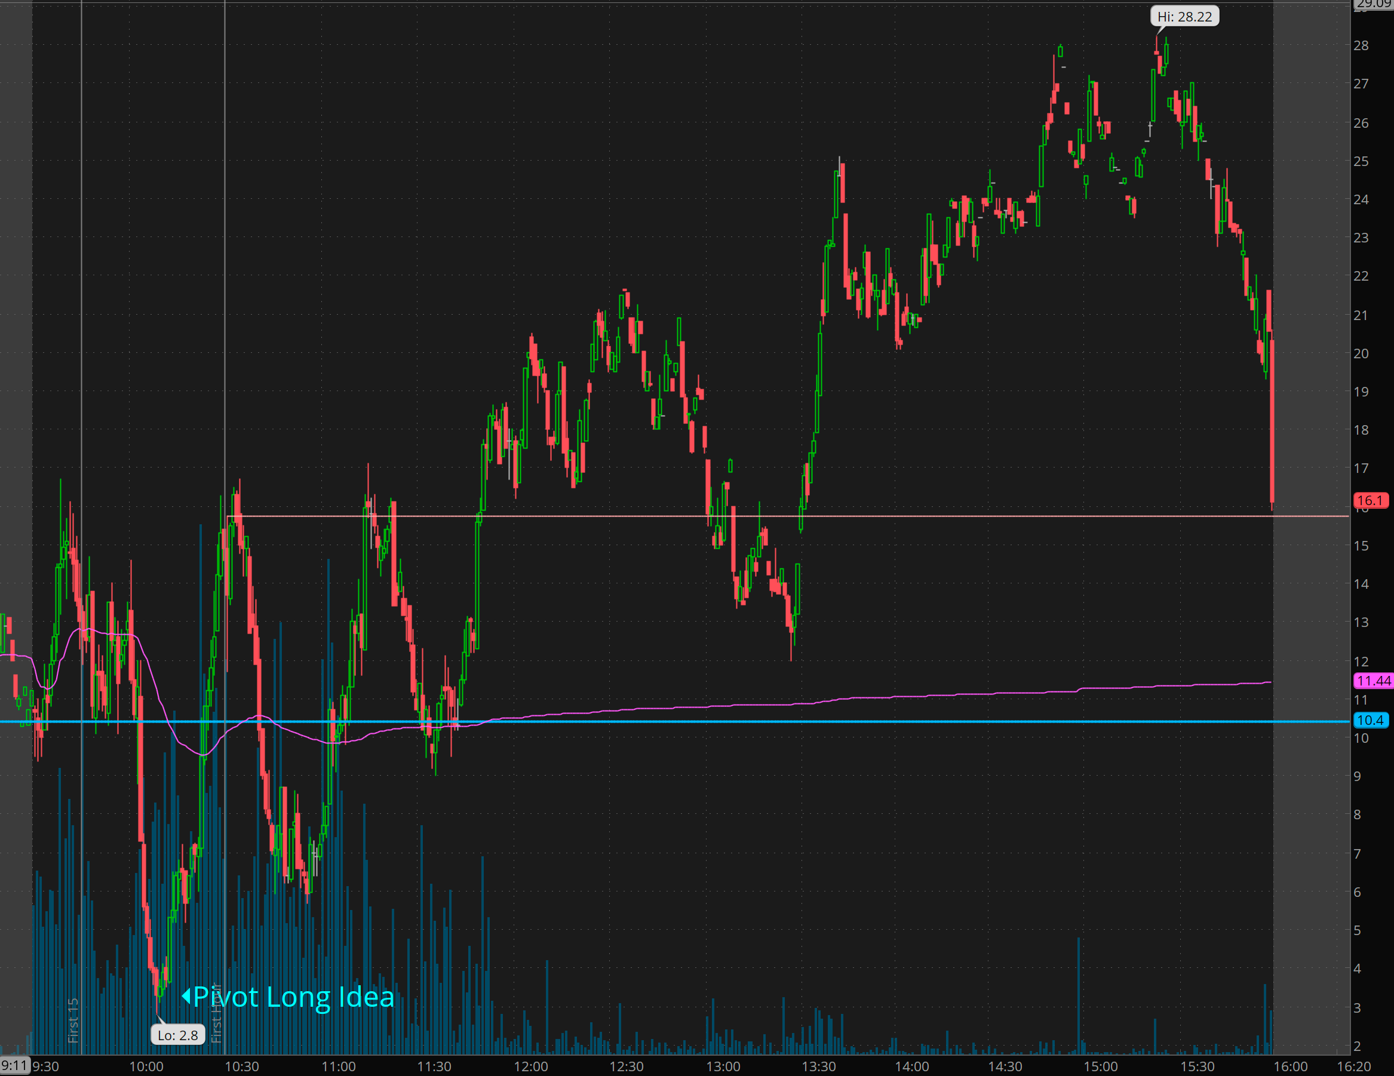This screenshot has width=1394, height=1076.
Task: Click the 16:20 time axis label
Action: 1354,1066
